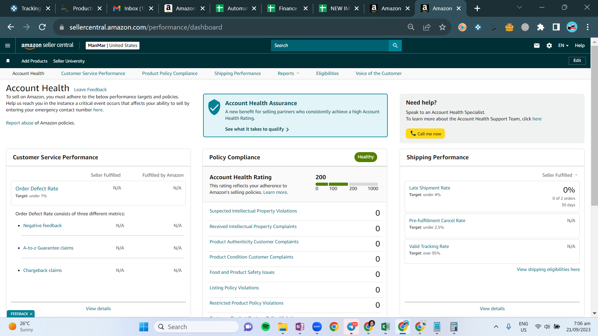Click View shipping eligibilities here
Viewport: 598px width, 336px height.
pos(548,269)
